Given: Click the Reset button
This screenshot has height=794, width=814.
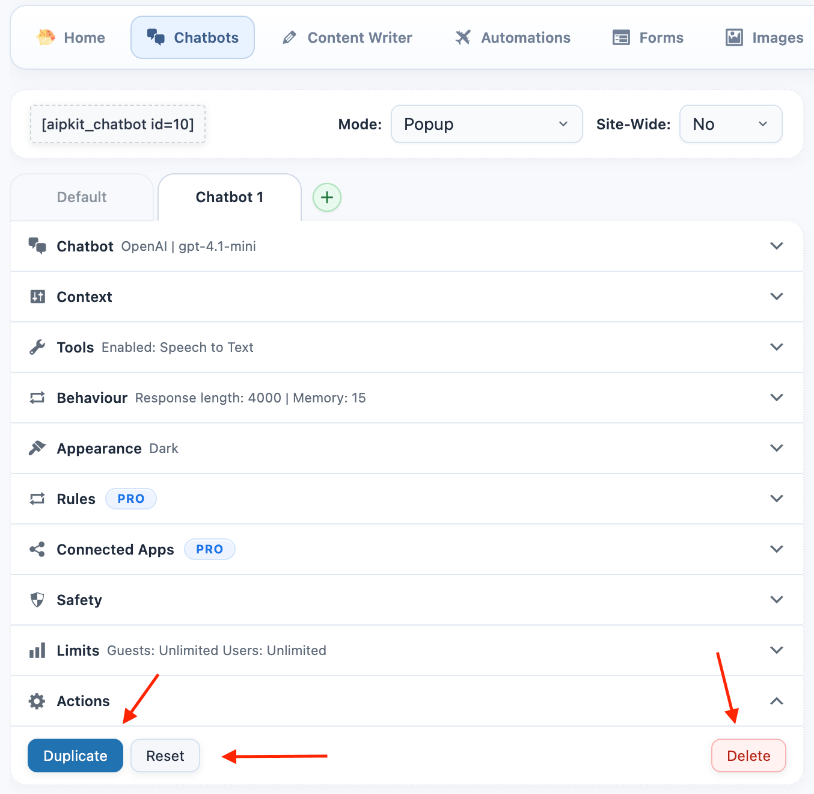Looking at the screenshot, I should click(x=165, y=756).
